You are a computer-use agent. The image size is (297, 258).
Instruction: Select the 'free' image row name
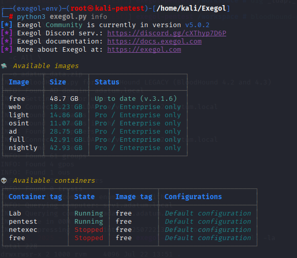coord(17,98)
